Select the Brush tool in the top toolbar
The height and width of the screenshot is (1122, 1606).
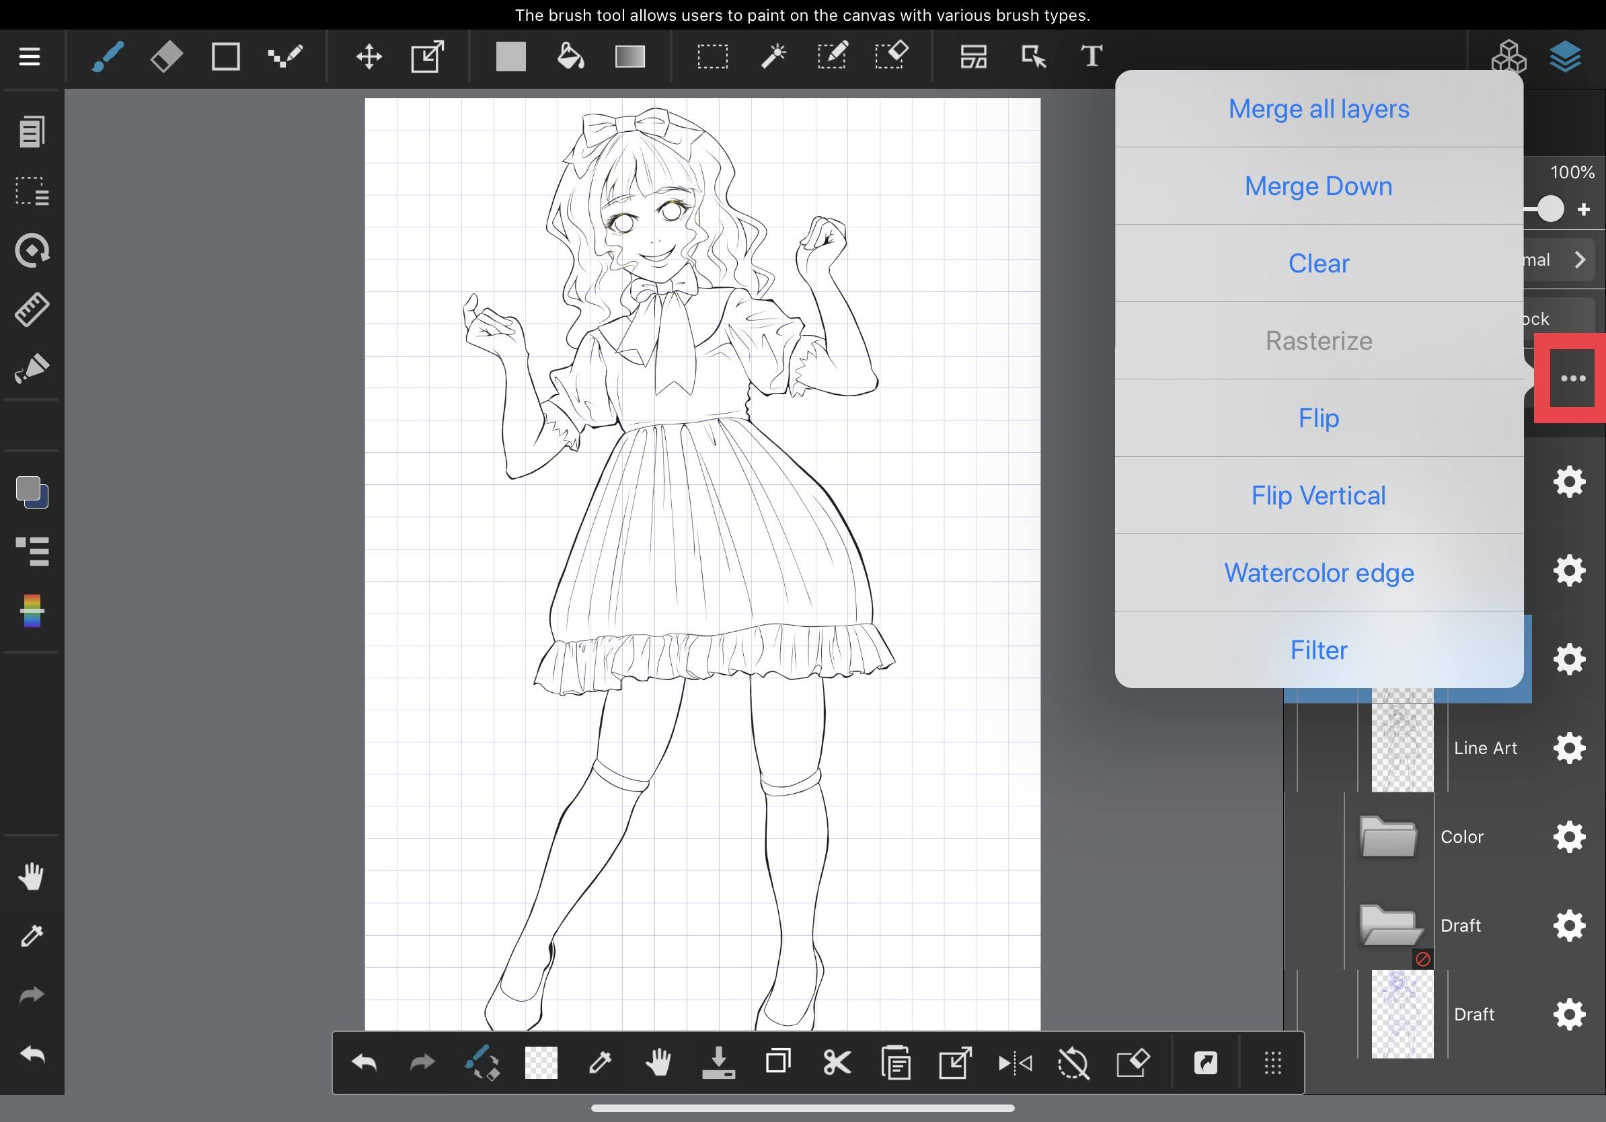pos(107,56)
